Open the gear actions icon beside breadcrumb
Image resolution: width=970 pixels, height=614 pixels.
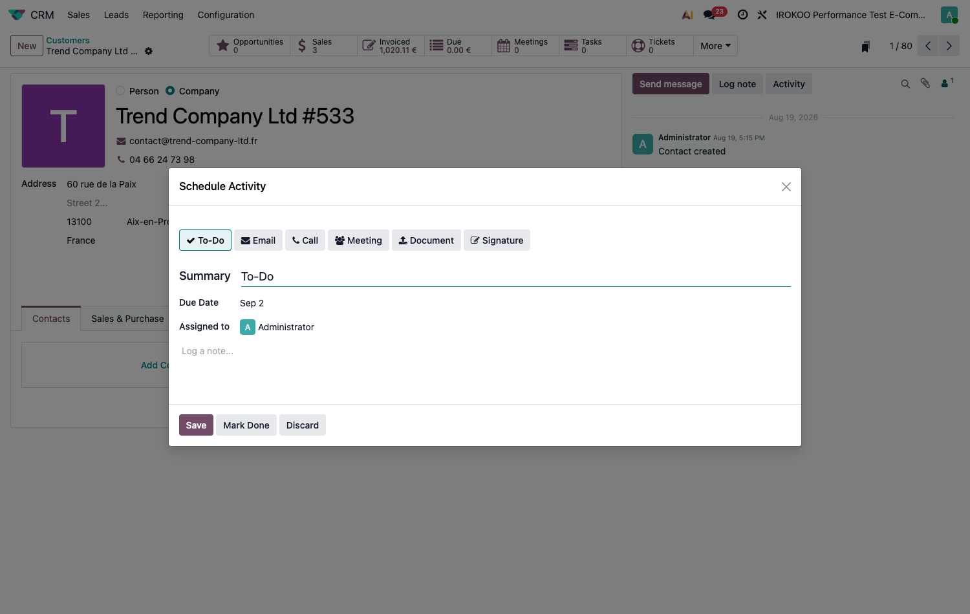click(149, 51)
